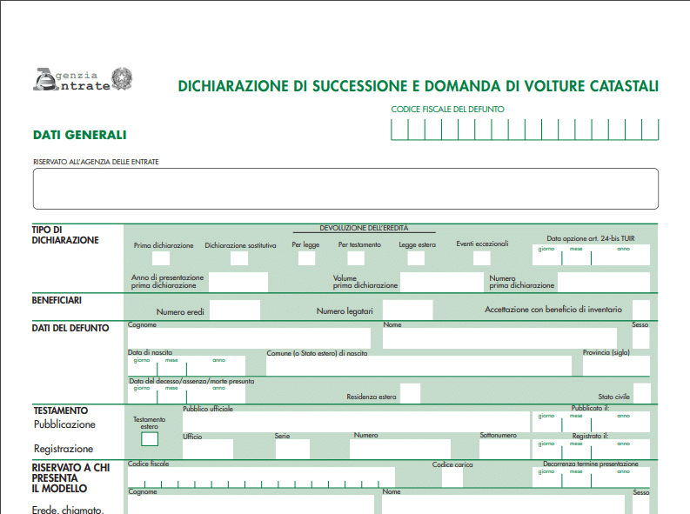The width and height of the screenshot is (690, 514).
Task: Click the Anno di presentazione field
Action: pos(238,282)
